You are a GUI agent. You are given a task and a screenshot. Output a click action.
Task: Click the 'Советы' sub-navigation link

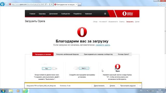(122, 22)
